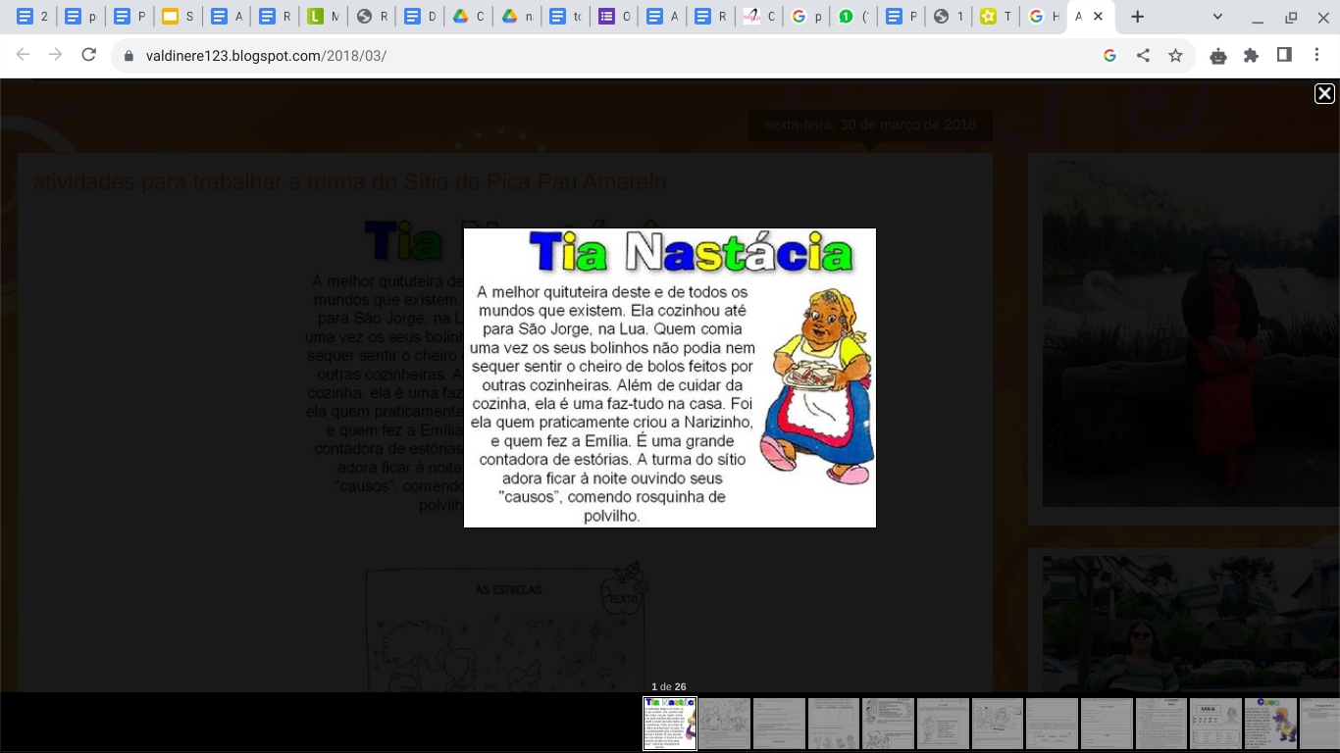Expand the tab search dropdown

coord(1217,17)
